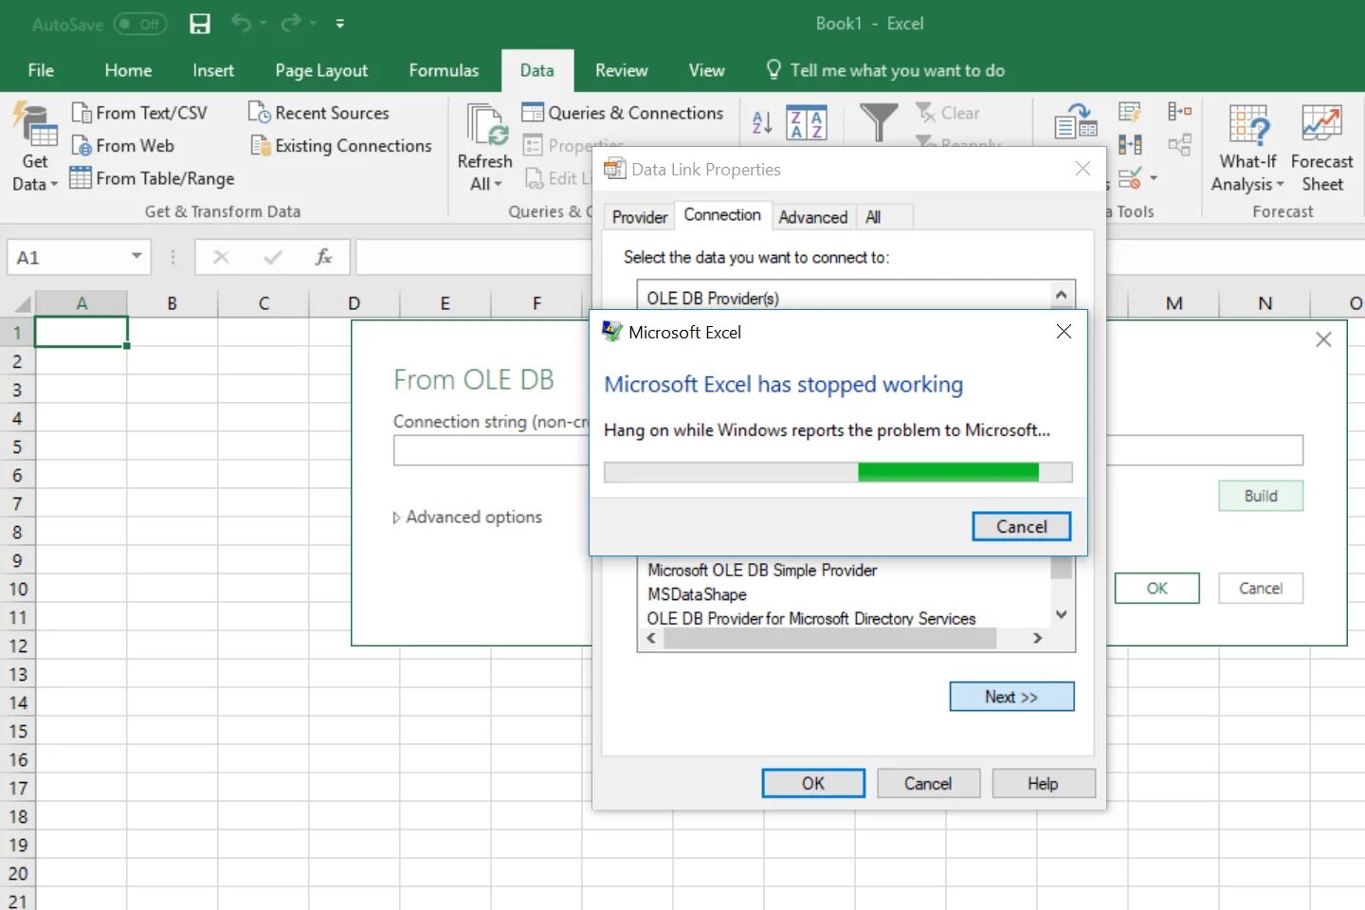The width and height of the screenshot is (1365, 910).
Task: Cancel the Excel stopped working report
Action: point(1021,527)
